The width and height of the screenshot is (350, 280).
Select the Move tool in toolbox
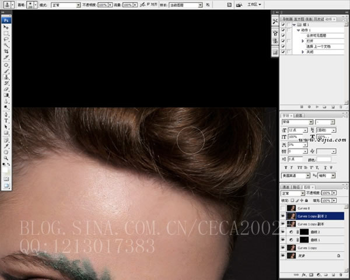pos(6,27)
